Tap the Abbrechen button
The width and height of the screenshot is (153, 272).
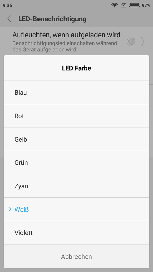[x=76, y=256]
